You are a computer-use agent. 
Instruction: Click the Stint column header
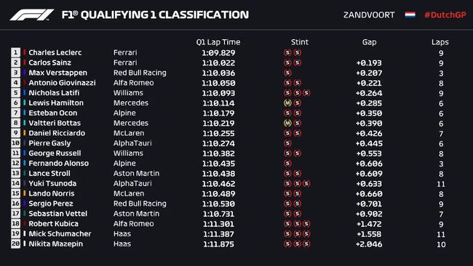pyautogui.click(x=300, y=42)
